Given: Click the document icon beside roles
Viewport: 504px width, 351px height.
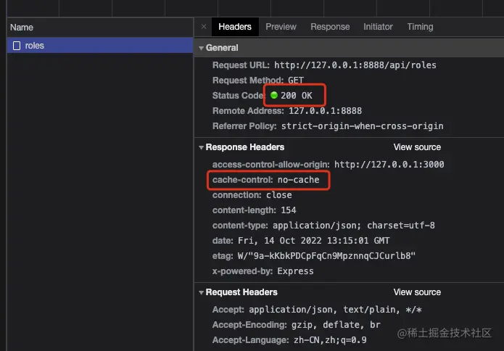Looking at the screenshot, I should coord(17,46).
